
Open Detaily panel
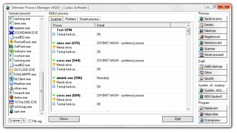(212, 25)
